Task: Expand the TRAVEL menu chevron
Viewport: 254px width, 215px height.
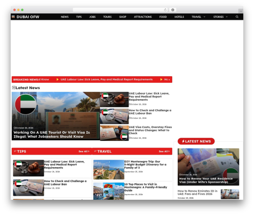Action: [204, 17]
